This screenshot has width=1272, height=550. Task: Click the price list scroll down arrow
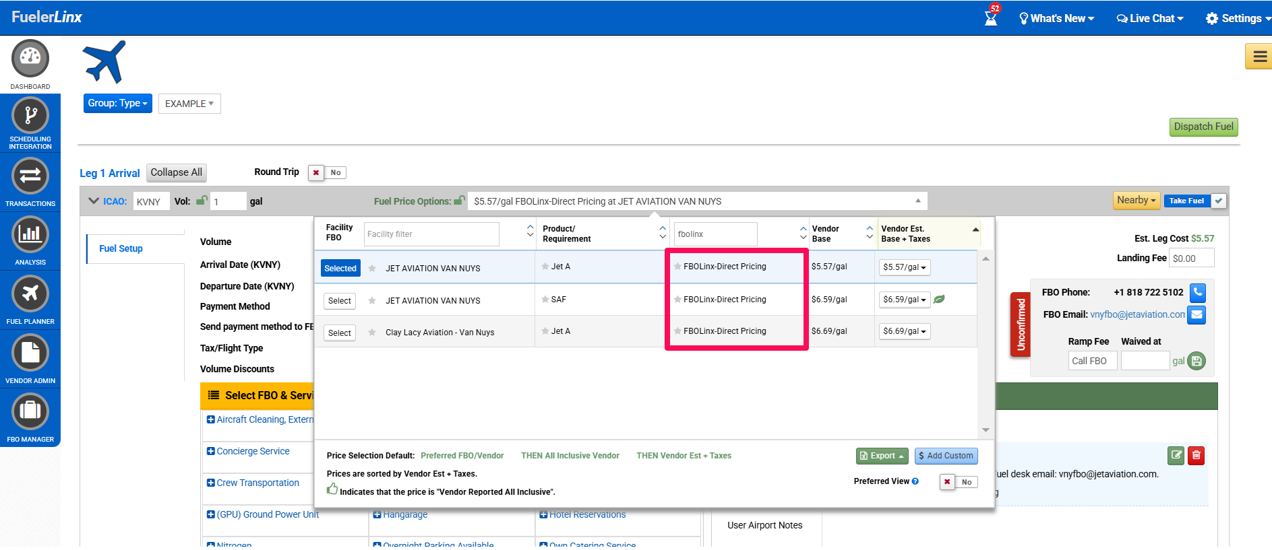(x=986, y=429)
